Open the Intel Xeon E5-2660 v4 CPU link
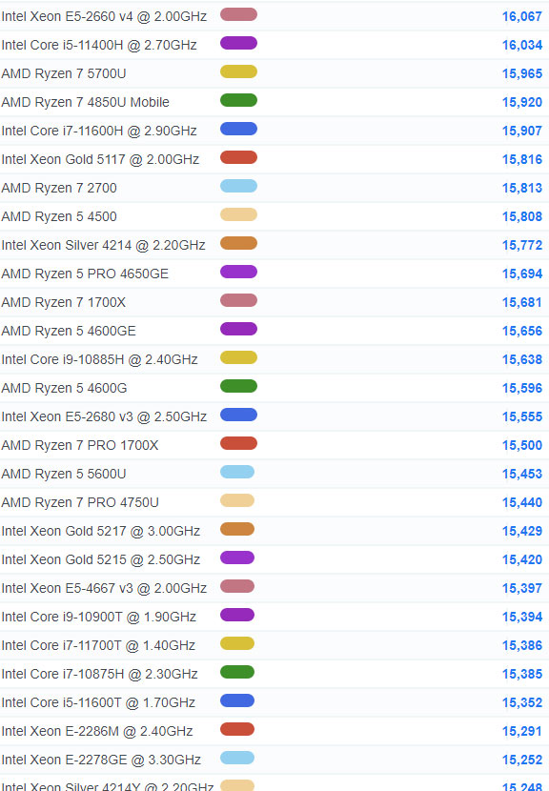This screenshot has width=549, height=791. click(104, 16)
